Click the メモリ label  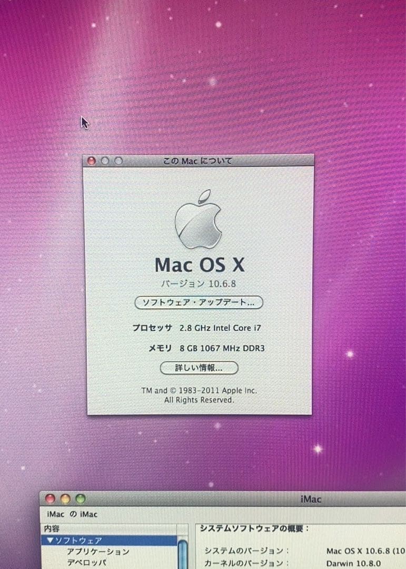[x=160, y=348]
